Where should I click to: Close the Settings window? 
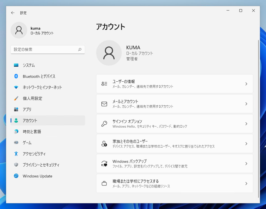253,10
